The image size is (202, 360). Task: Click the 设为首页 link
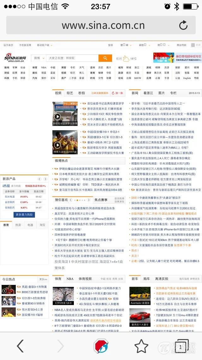click(8, 45)
